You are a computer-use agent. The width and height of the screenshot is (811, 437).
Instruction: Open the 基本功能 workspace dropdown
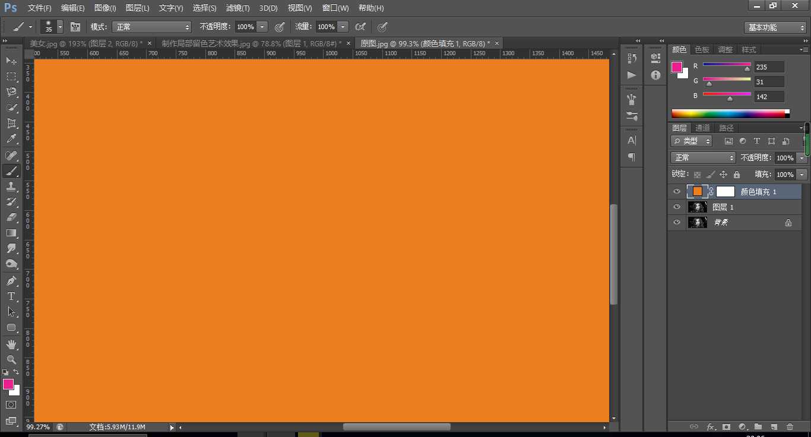775,27
